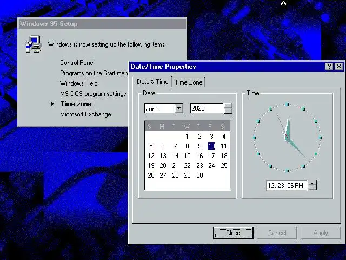Click Programs on the Start menu item
Screen dimensions: 346x260
94,73
